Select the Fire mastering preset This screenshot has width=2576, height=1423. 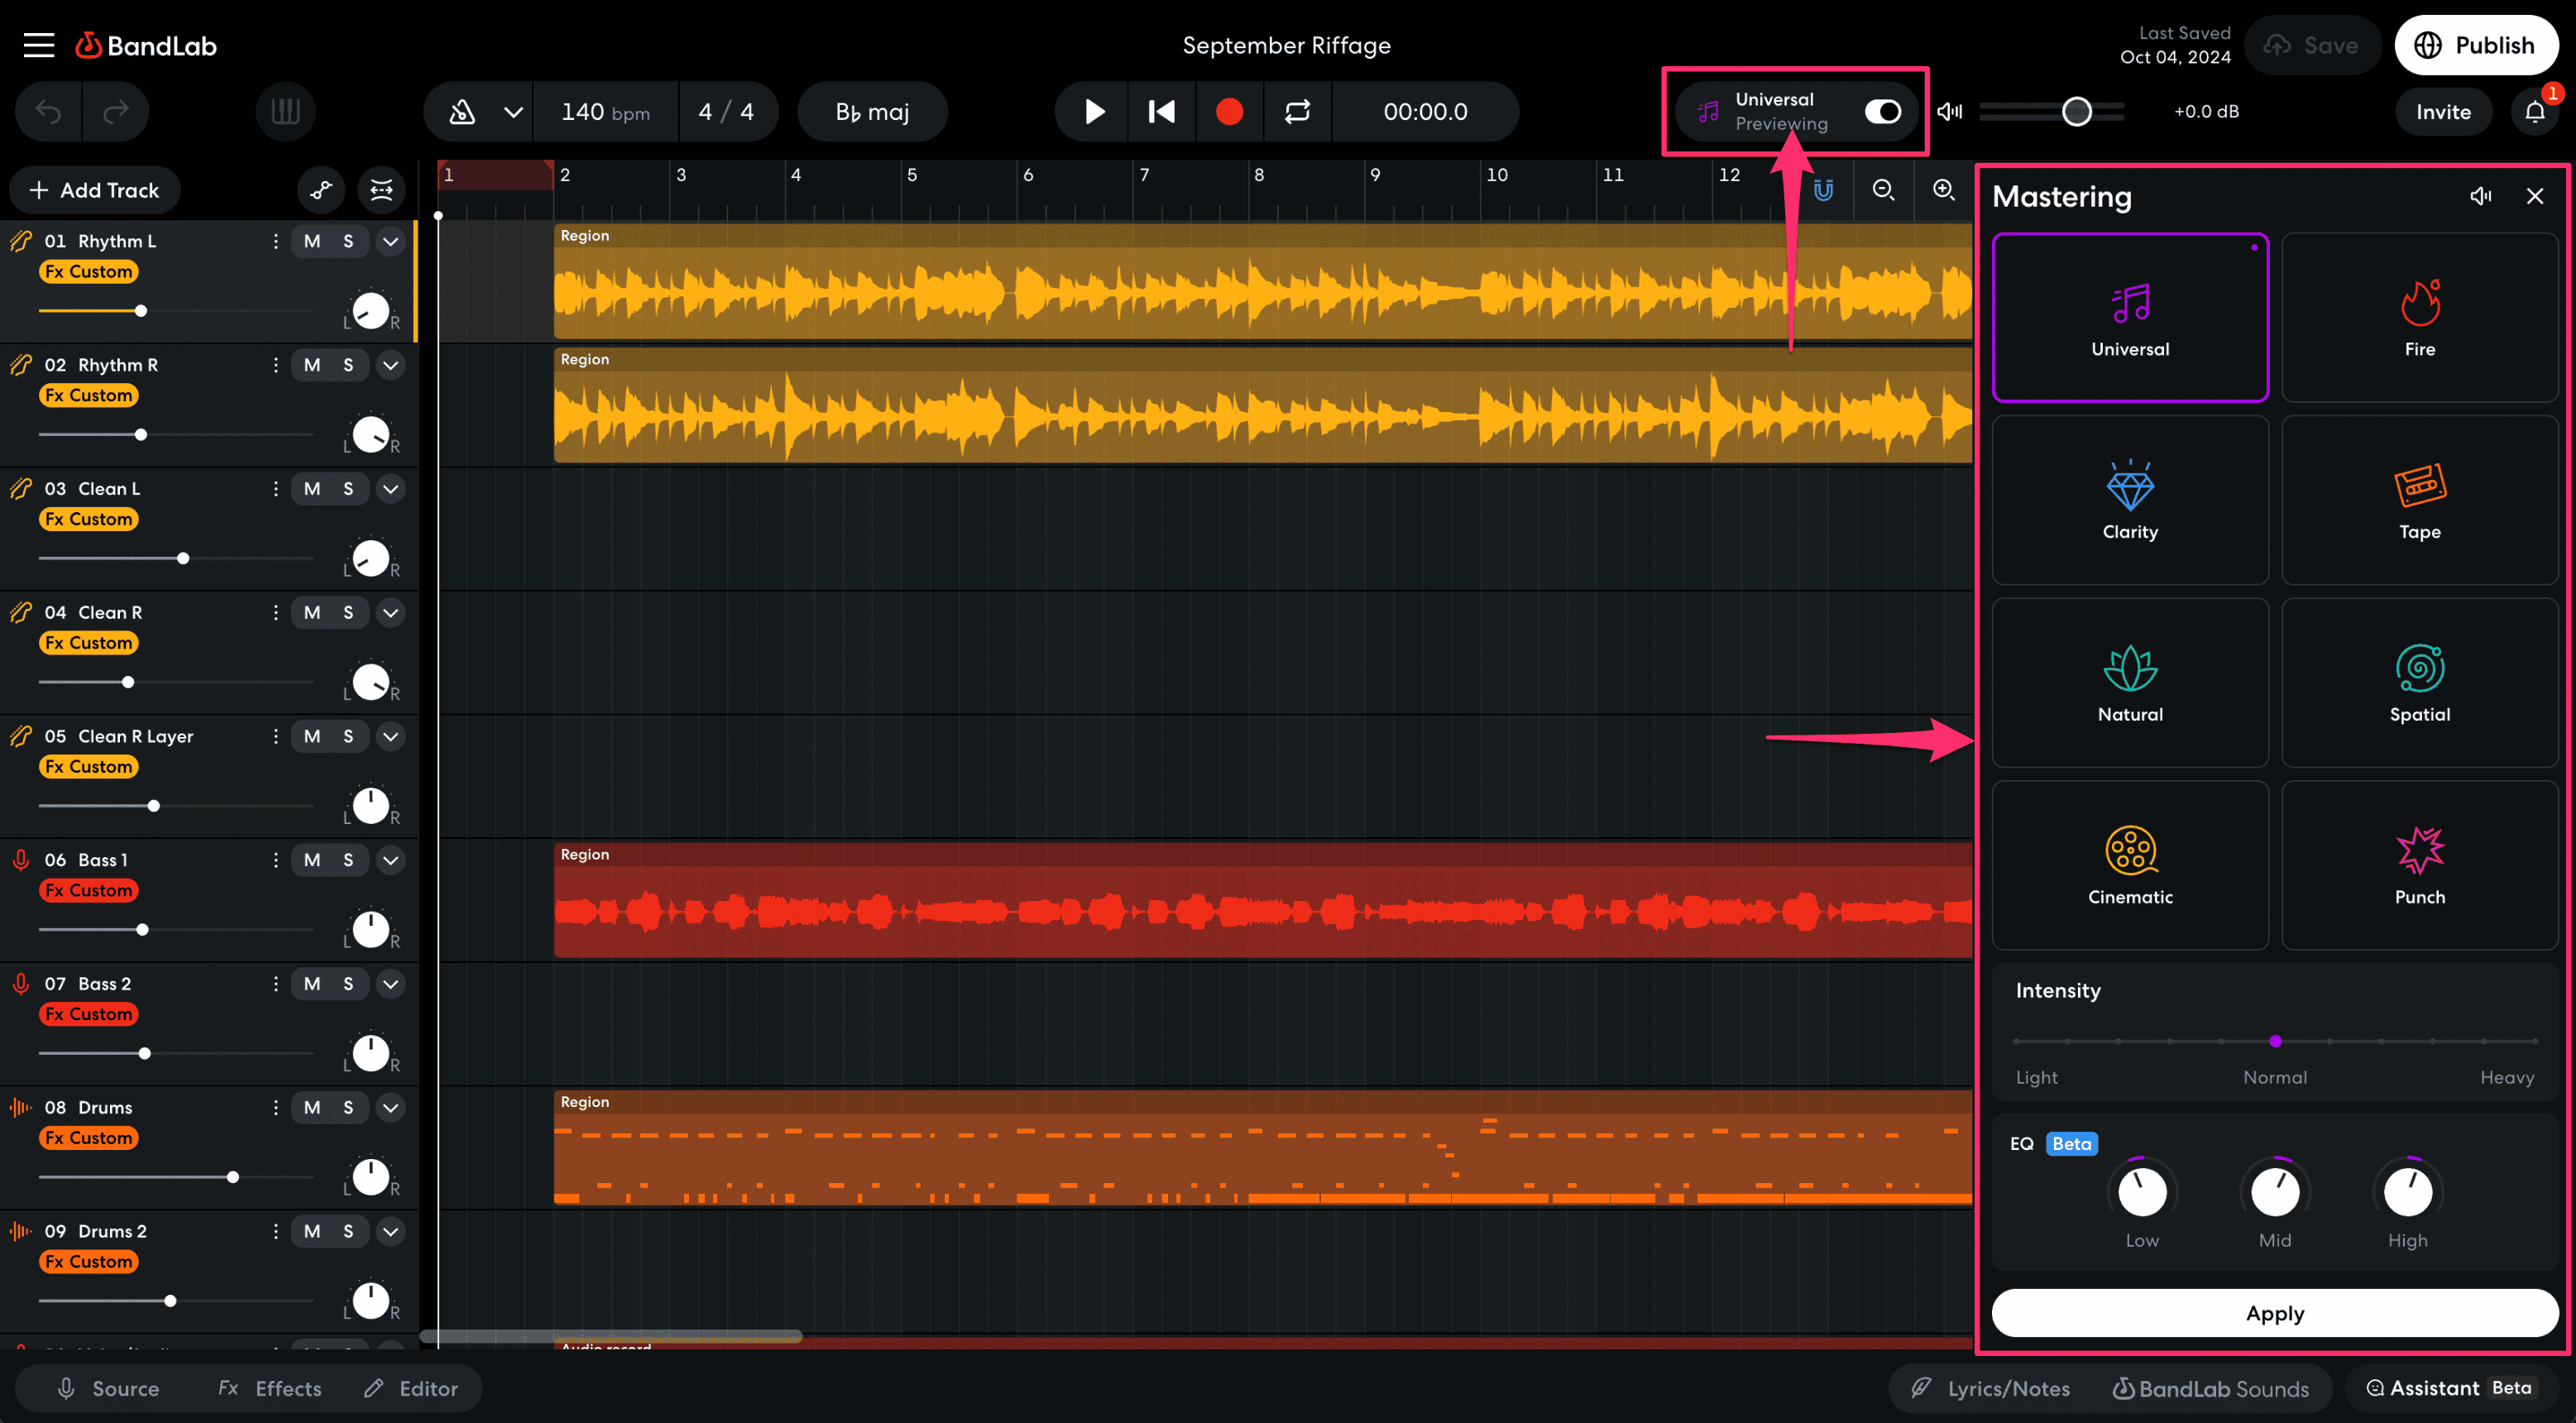pos(2419,318)
